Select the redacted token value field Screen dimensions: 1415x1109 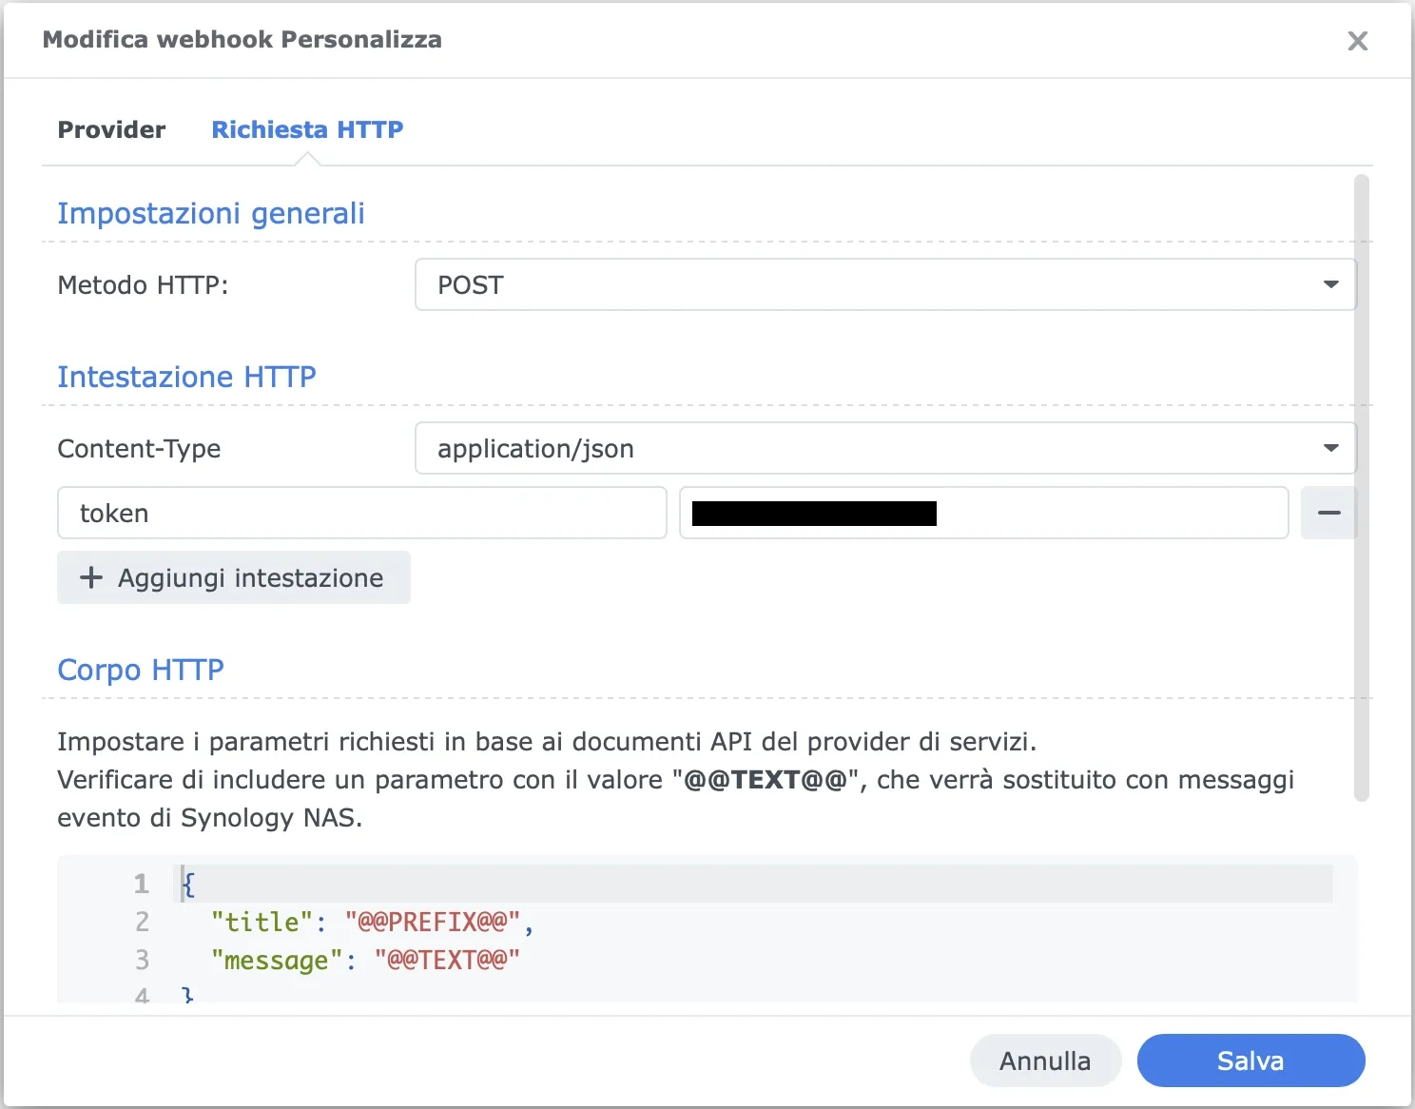pyautogui.click(x=984, y=513)
